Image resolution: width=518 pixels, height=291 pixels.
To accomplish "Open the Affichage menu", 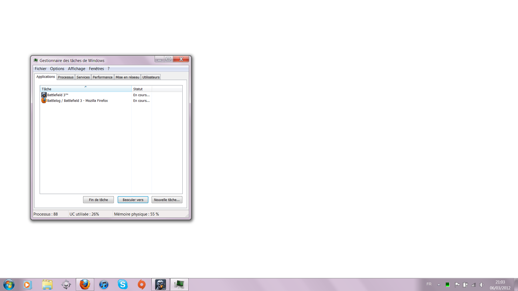I will pos(76,69).
